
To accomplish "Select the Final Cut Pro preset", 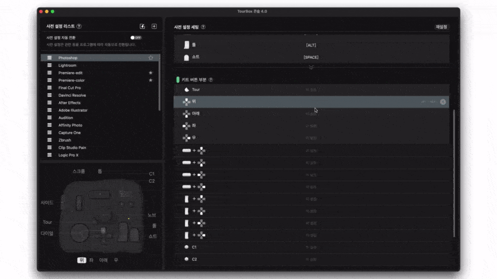I will pos(100,88).
